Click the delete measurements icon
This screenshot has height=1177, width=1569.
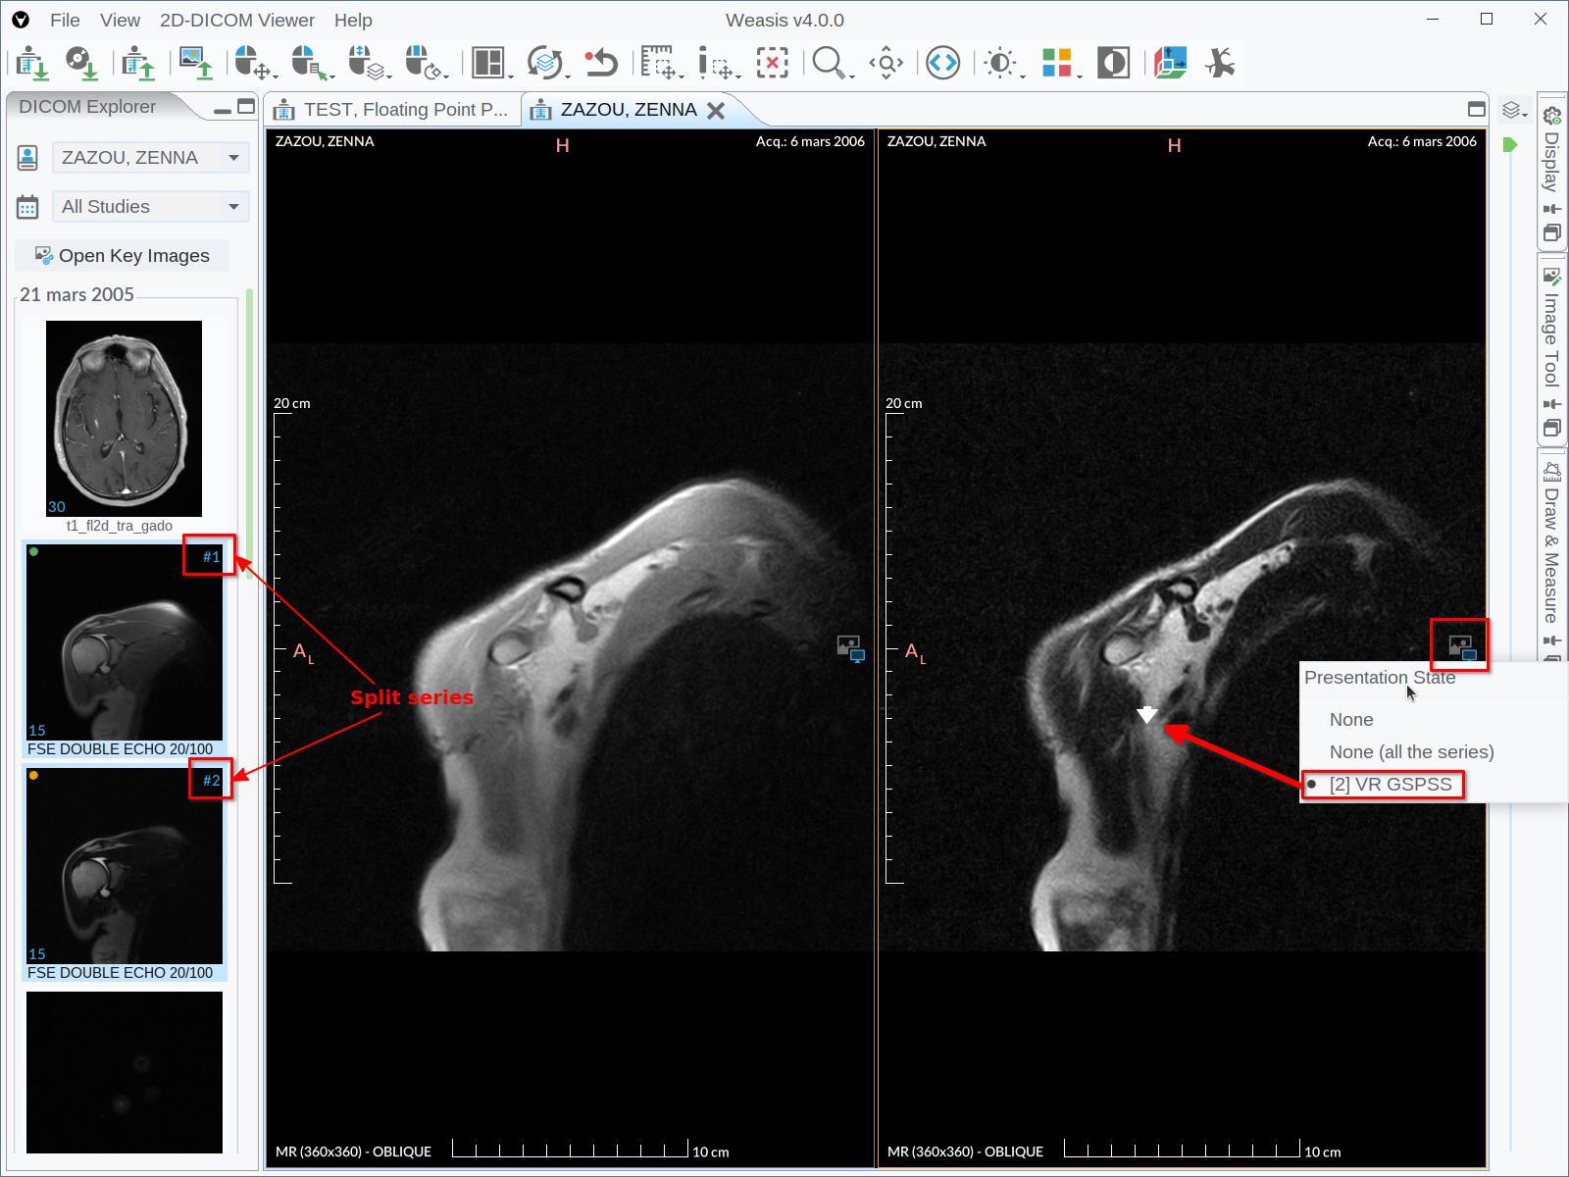tap(772, 62)
